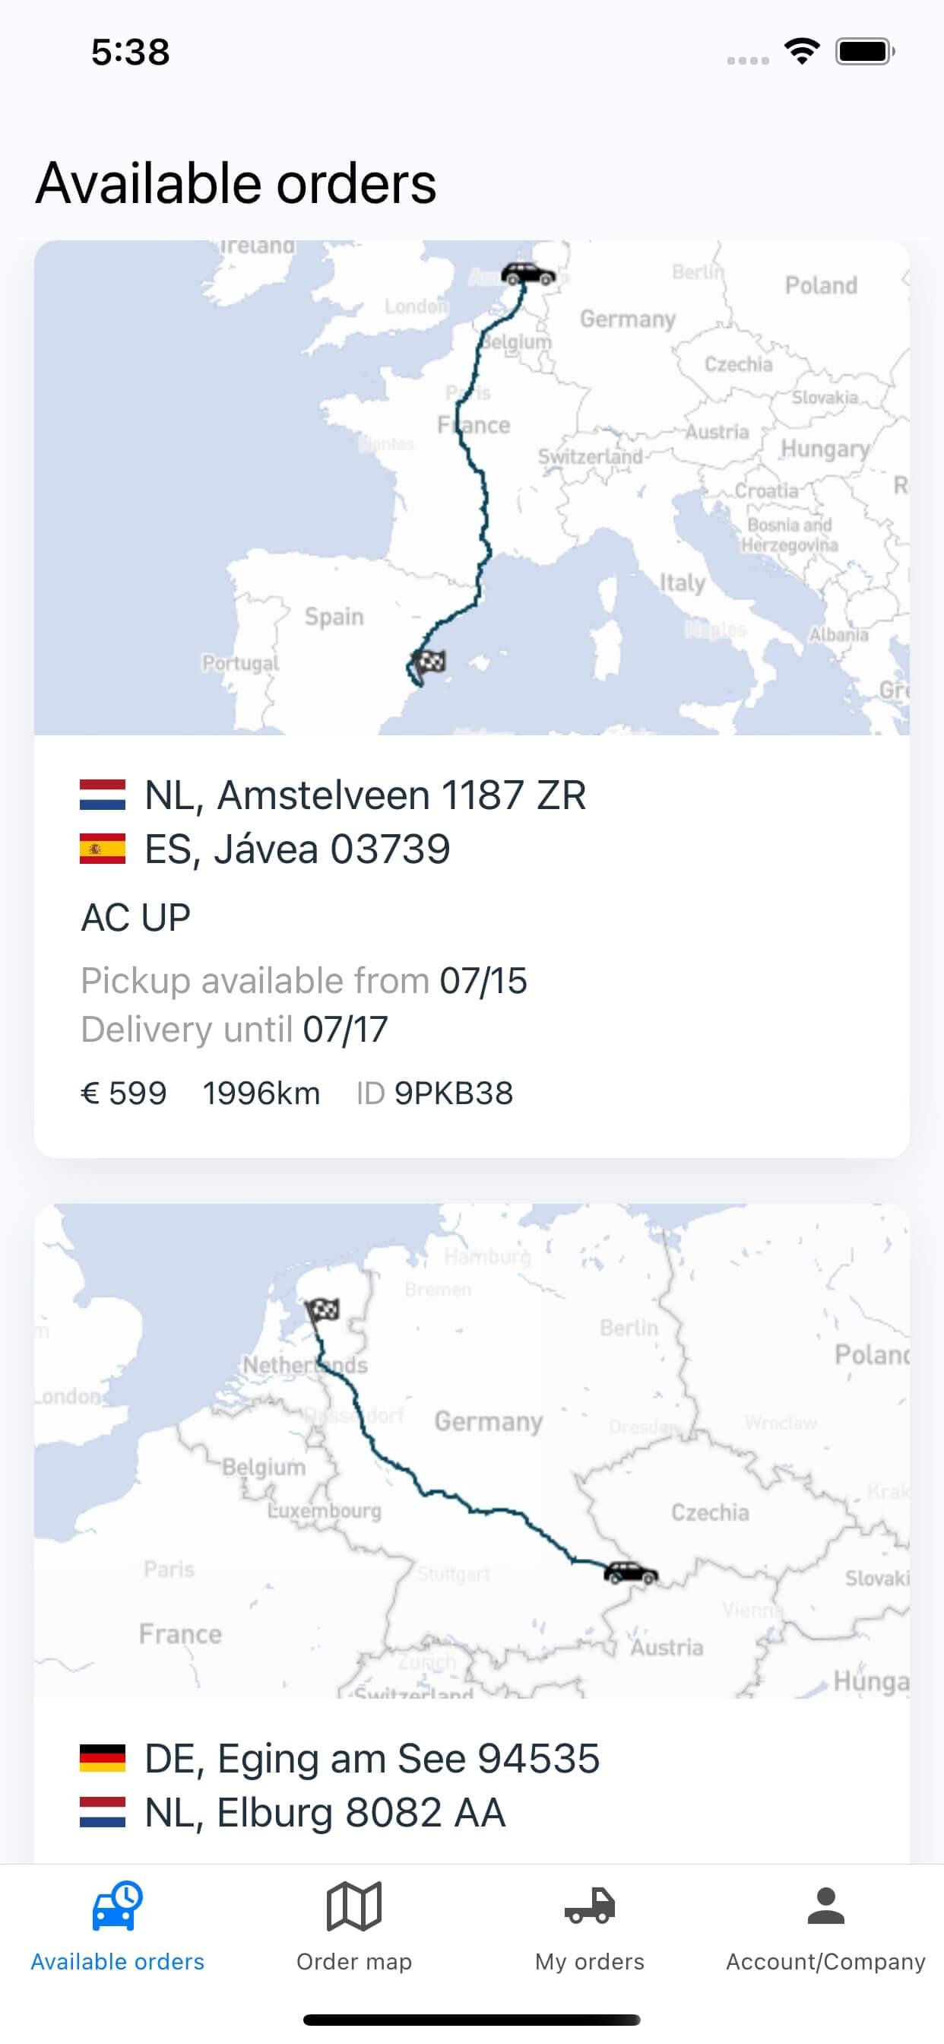Image resolution: width=944 pixels, height=2044 pixels.
Task: Tap the car icon near Eging am See
Action: coord(631,1572)
